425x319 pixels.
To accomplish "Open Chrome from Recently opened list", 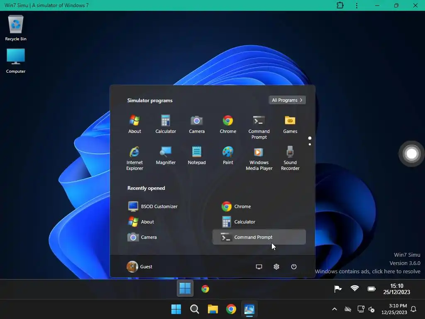I will pos(259,206).
